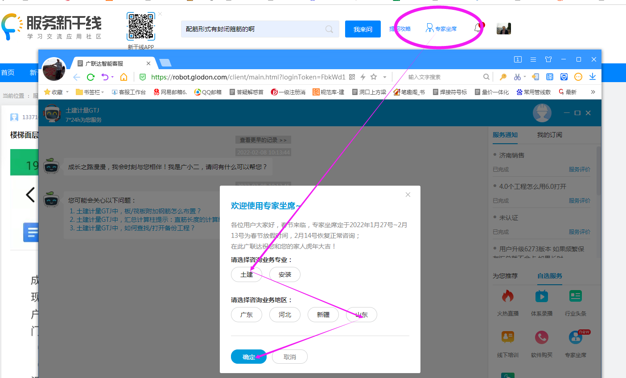This screenshot has height=378, width=626.
Task: Click the translate icon in browser toolbar
Action: (x=550, y=77)
